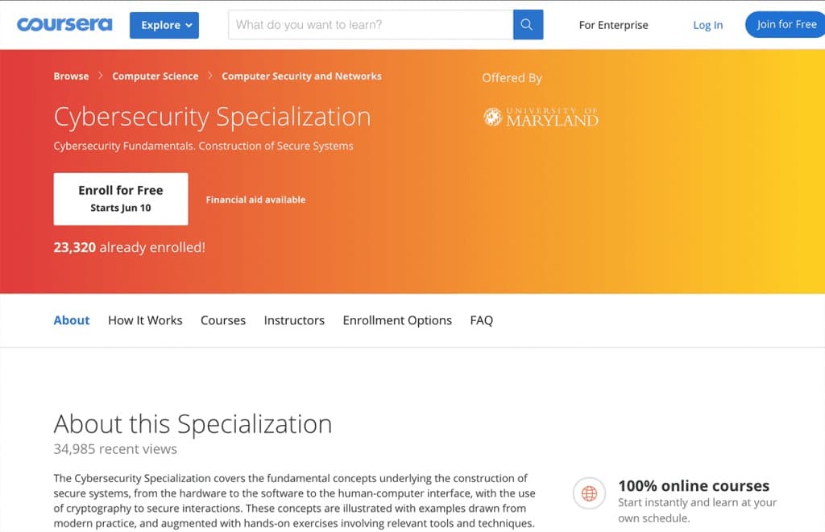Switch to the How It Works tab
Screen dimensions: 825x532
pos(145,320)
